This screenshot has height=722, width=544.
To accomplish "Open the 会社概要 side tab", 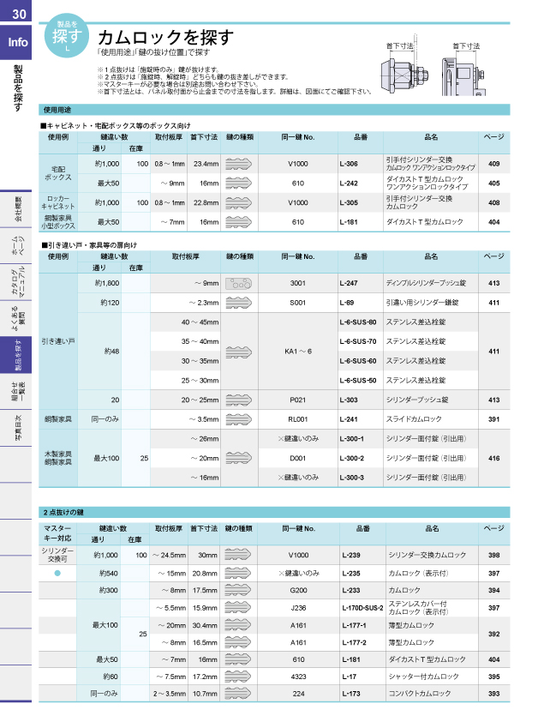I will (x=19, y=212).
